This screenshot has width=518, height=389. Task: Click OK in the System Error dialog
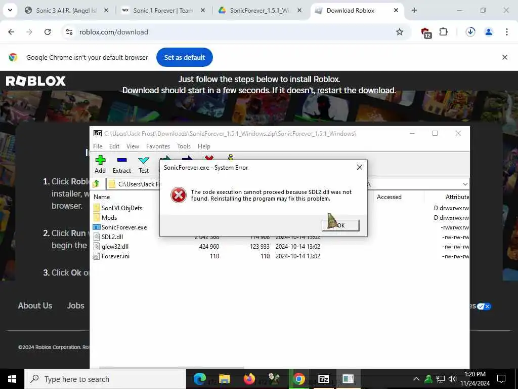point(340,225)
